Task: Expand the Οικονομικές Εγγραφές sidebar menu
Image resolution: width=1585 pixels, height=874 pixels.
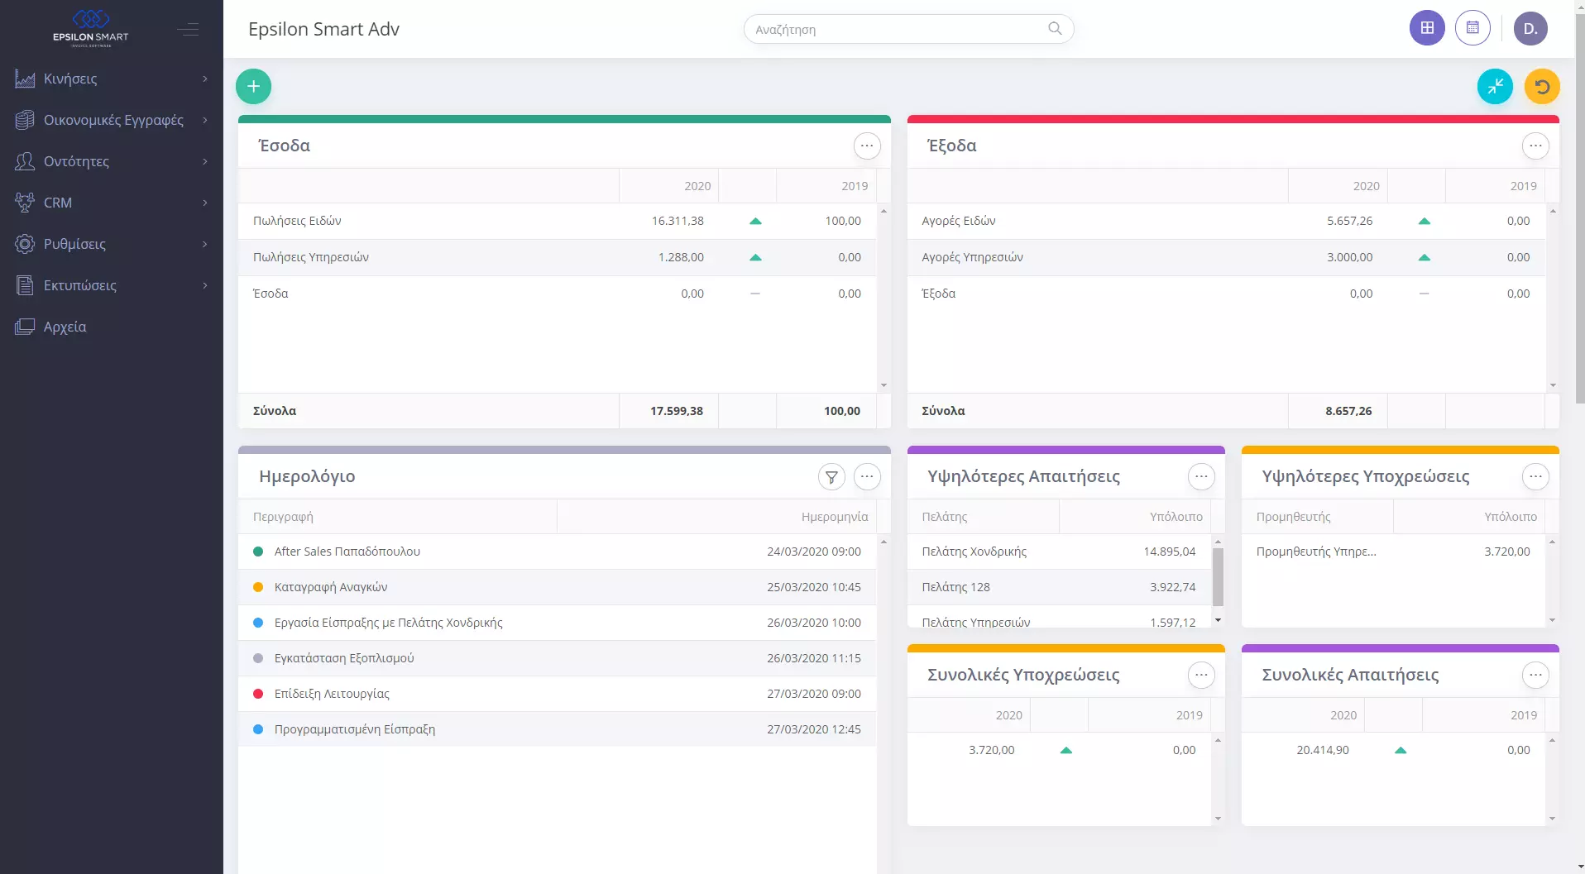Action: pos(111,120)
